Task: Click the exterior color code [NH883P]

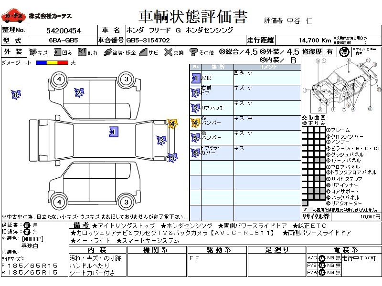Action: (32, 239)
